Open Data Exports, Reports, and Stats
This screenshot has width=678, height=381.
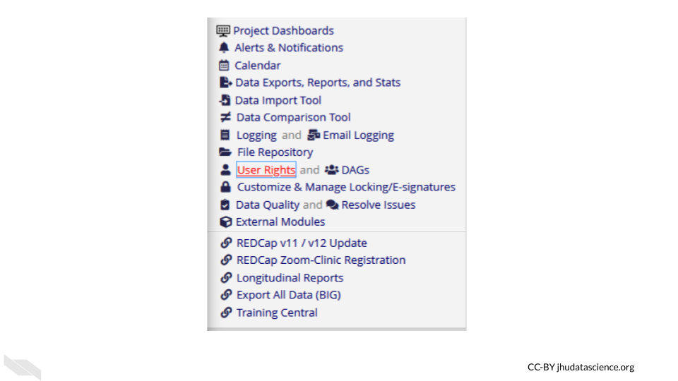[317, 83]
